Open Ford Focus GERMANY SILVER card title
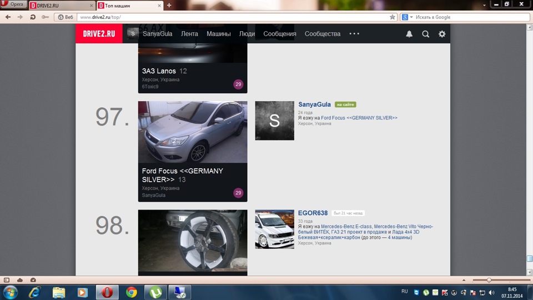 [183, 175]
